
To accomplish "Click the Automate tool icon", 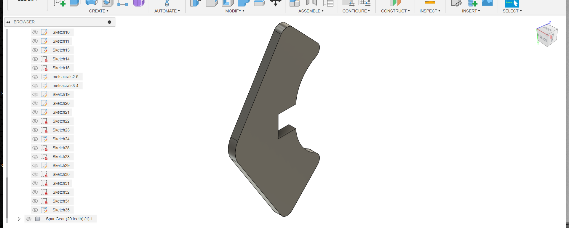I will 167,3.
